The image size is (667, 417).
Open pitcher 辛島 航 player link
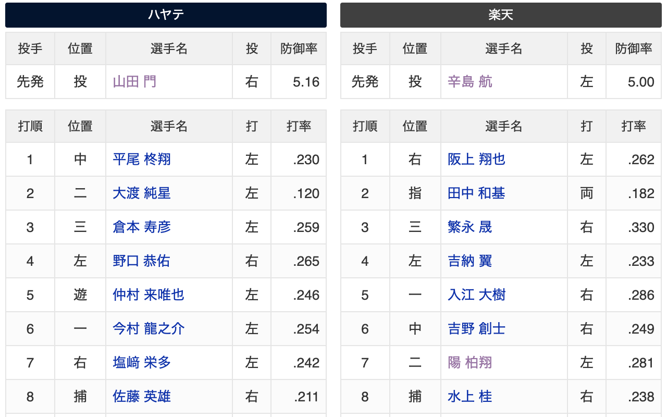(470, 82)
